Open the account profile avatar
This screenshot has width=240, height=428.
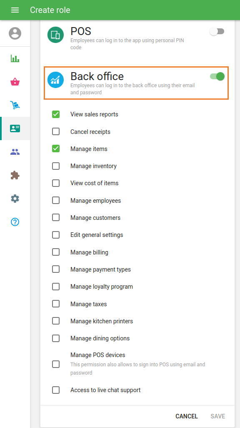15,33
